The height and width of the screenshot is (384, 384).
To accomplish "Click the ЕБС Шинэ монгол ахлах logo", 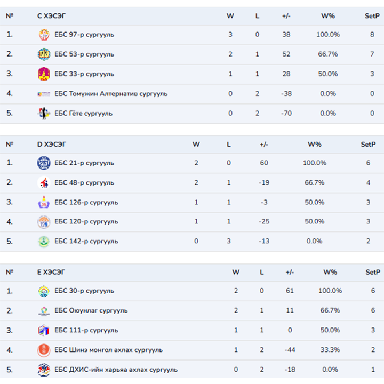I will (x=44, y=350).
